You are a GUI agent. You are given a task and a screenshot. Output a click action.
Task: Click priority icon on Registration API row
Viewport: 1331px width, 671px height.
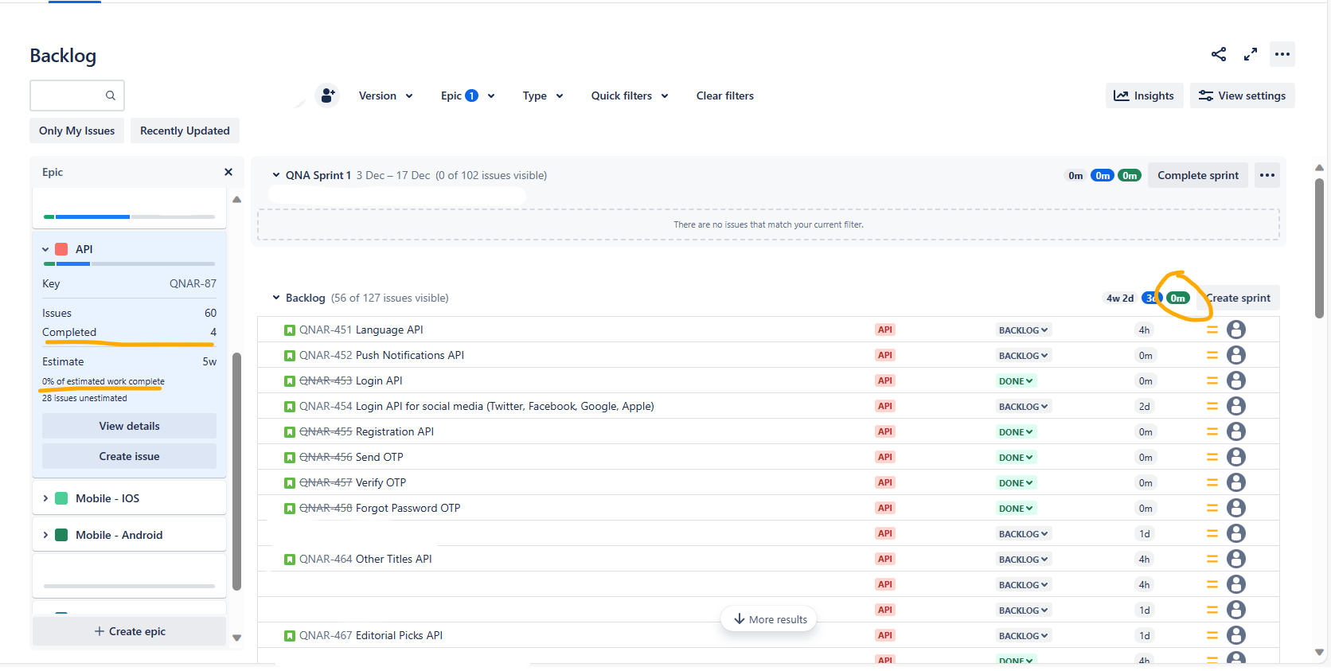point(1212,431)
